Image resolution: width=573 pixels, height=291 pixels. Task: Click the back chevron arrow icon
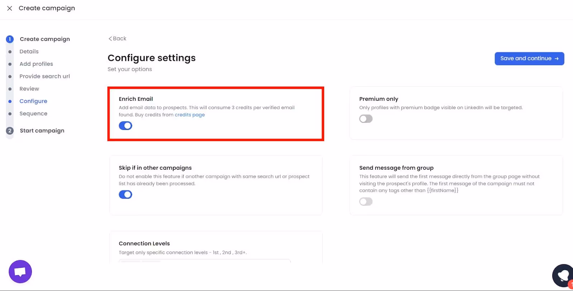(110, 38)
